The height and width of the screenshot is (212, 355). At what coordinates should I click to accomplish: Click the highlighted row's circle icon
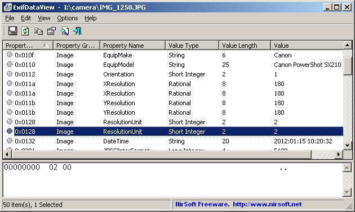9,131
